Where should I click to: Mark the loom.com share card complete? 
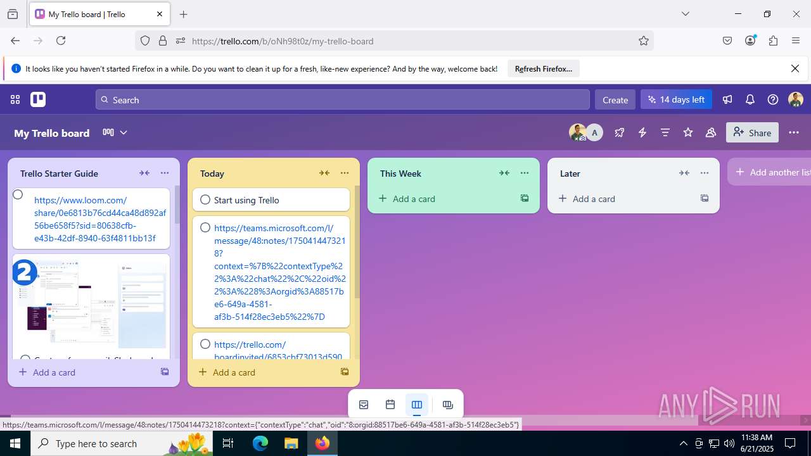(x=18, y=194)
